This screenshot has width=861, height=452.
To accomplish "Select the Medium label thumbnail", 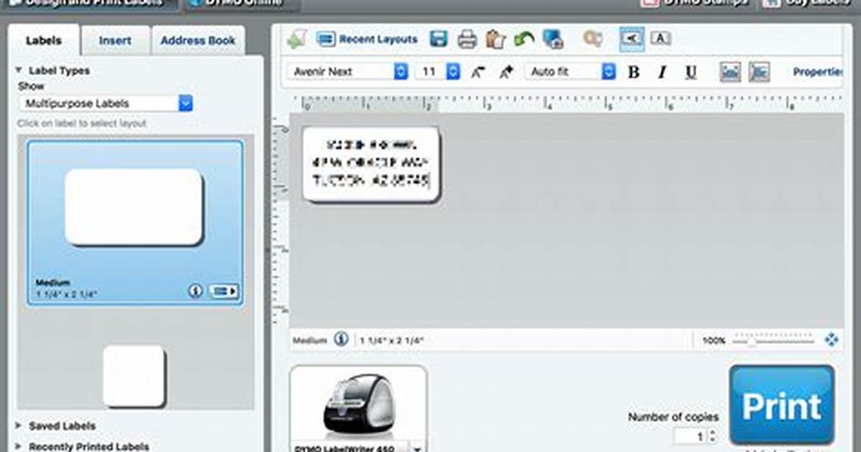I will (135, 222).
